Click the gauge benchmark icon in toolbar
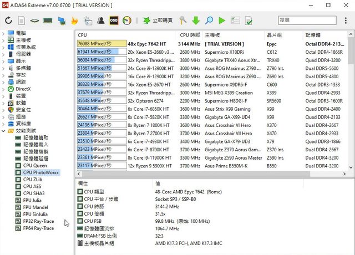 click(127, 21)
